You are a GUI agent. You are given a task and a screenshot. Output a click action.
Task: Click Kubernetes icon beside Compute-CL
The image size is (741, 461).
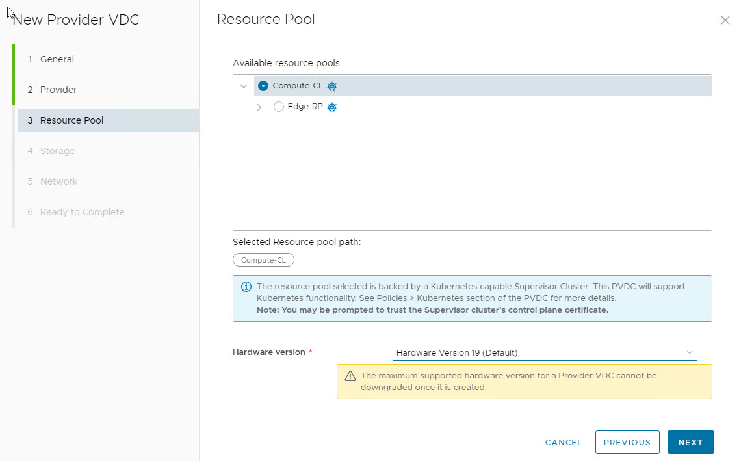tap(332, 86)
